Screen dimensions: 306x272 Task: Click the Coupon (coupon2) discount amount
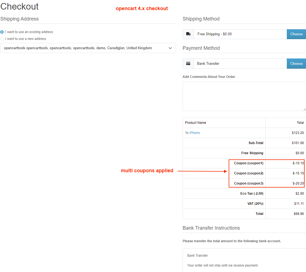click(298, 173)
